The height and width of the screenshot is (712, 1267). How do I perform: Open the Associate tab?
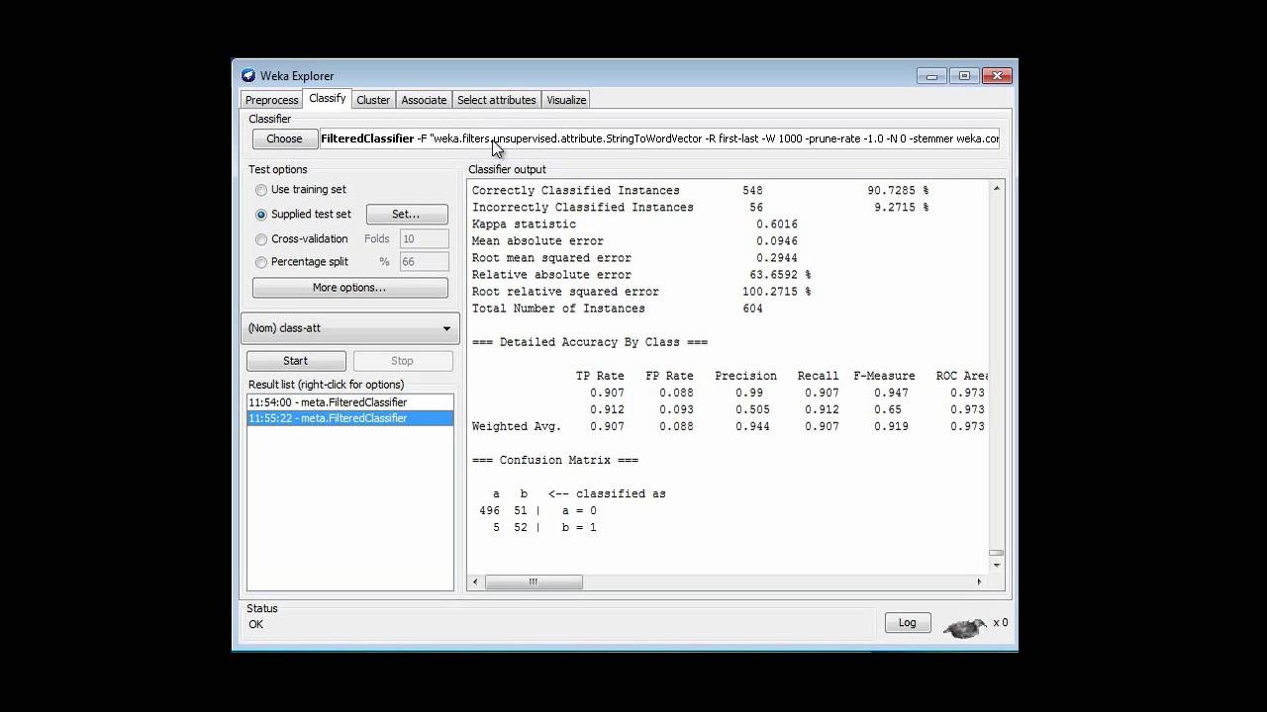point(424,100)
